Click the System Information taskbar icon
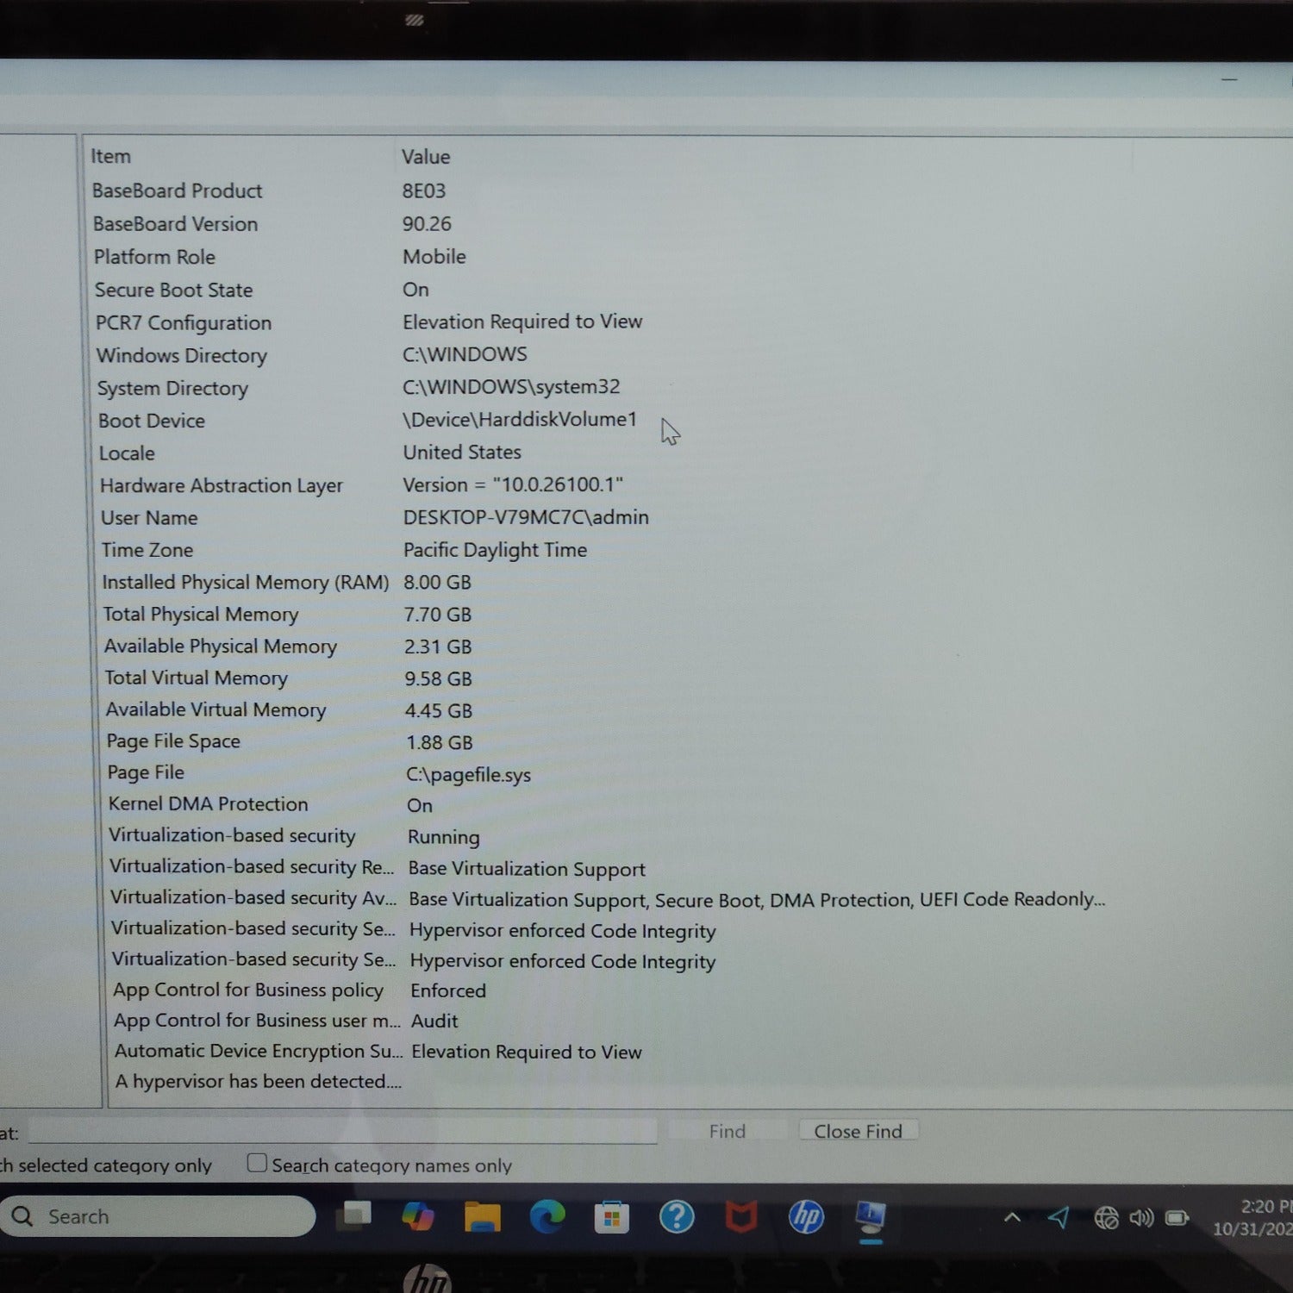The height and width of the screenshot is (1293, 1293). tap(871, 1217)
